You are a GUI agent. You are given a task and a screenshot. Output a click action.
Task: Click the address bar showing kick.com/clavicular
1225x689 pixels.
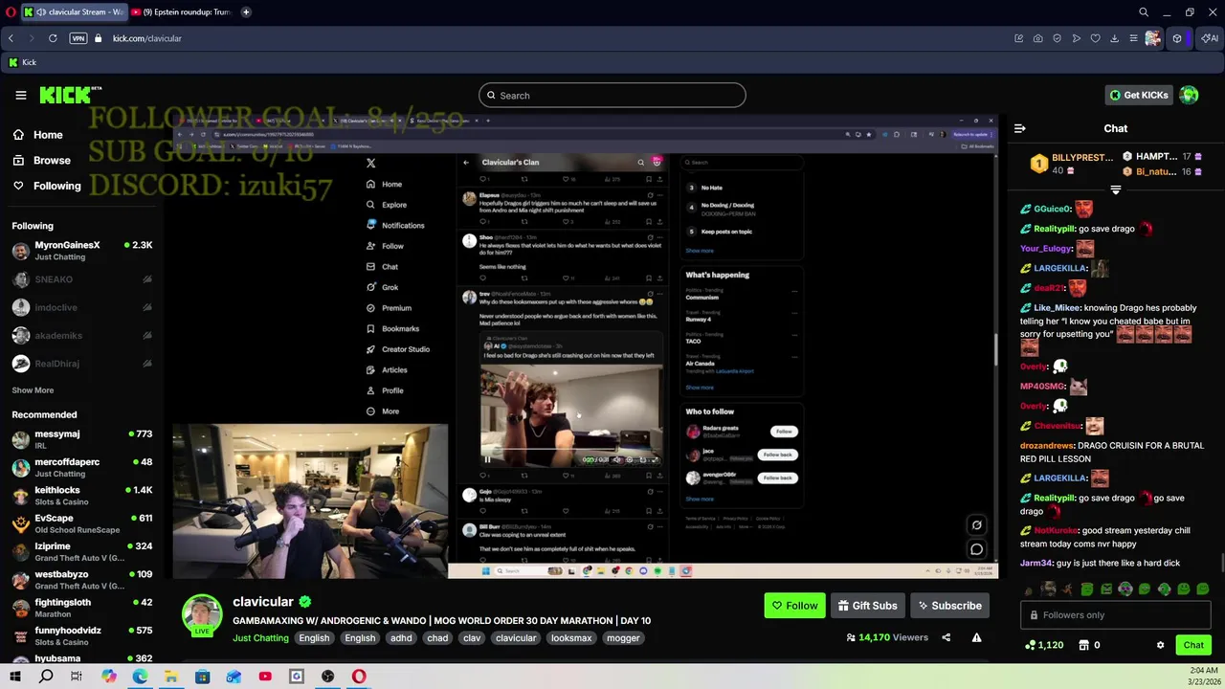(146, 38)
